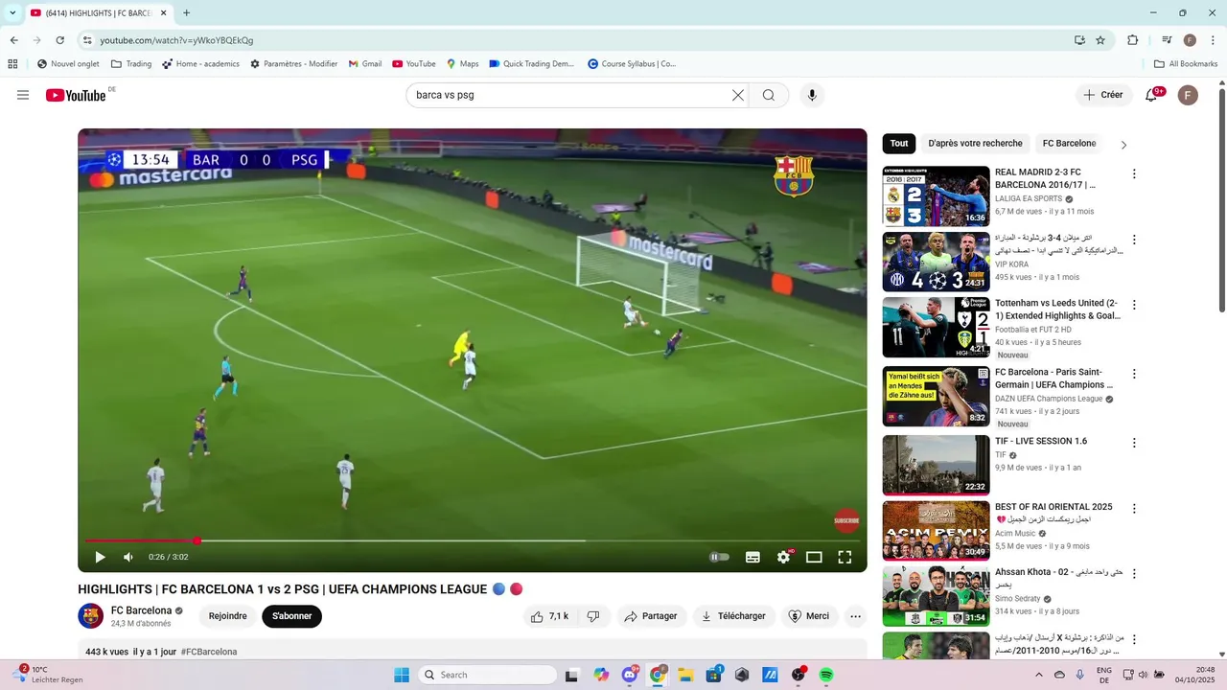Screen dimensions: 1227x690
Task: Open File Explorer from taskbar
Action: 686,675
